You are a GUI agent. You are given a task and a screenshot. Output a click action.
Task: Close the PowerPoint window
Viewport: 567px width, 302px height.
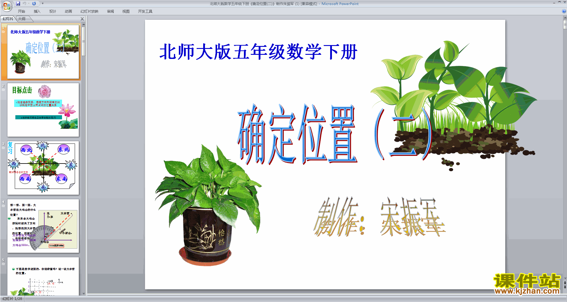(x=564, y=2)
